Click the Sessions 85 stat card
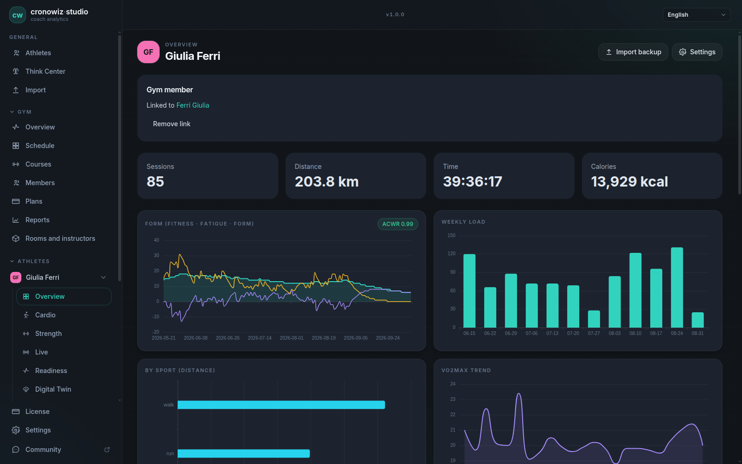 pyautogui.click(x=208, y=176)
